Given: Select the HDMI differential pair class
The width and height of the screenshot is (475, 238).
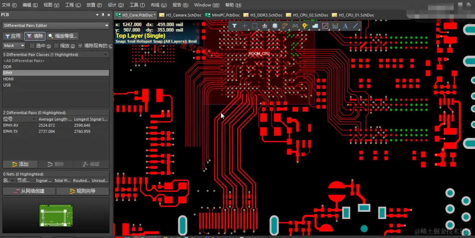Looking at the screenshot, I should point(56,79).
